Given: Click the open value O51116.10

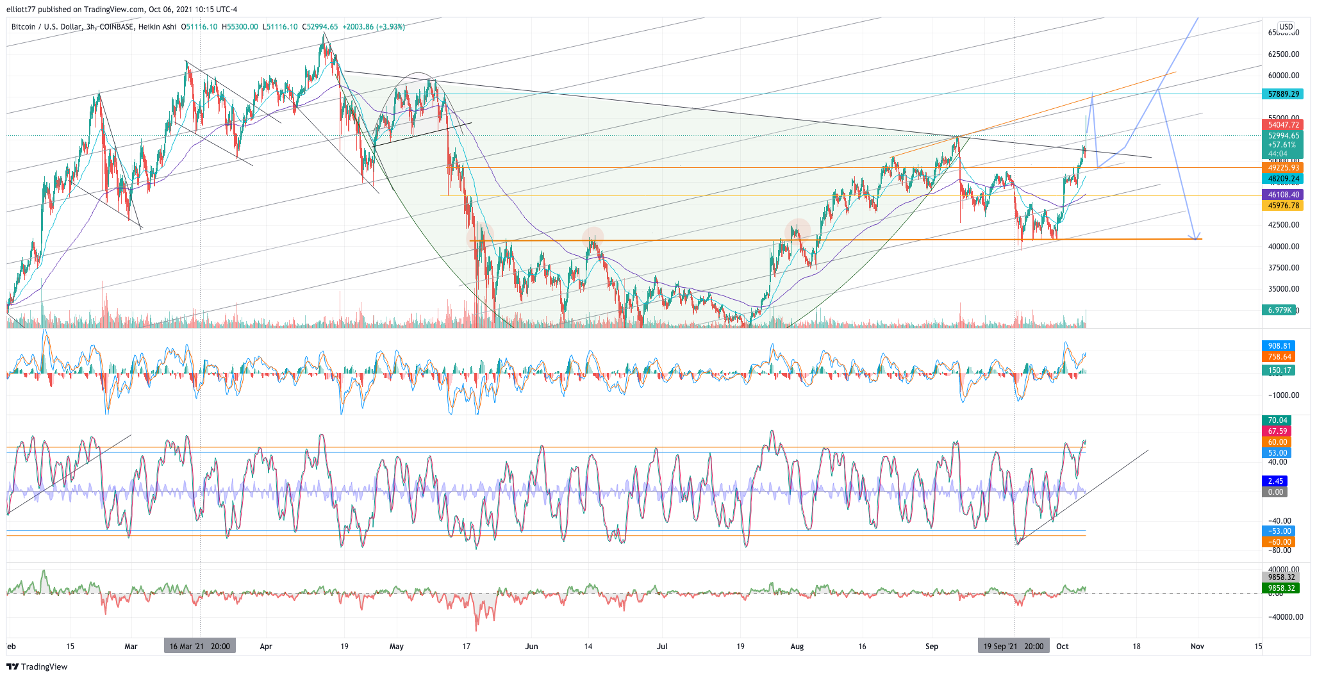Looking at the screenshot, I should click(x=199, y=27).
